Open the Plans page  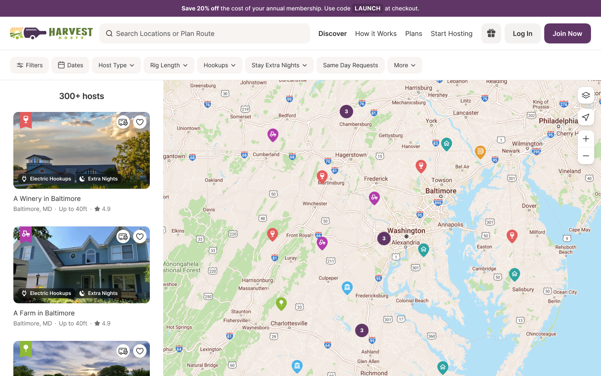[414, 33]
